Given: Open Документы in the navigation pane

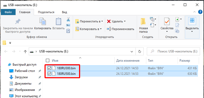Looking at the screenshot, I should point(23,84).
